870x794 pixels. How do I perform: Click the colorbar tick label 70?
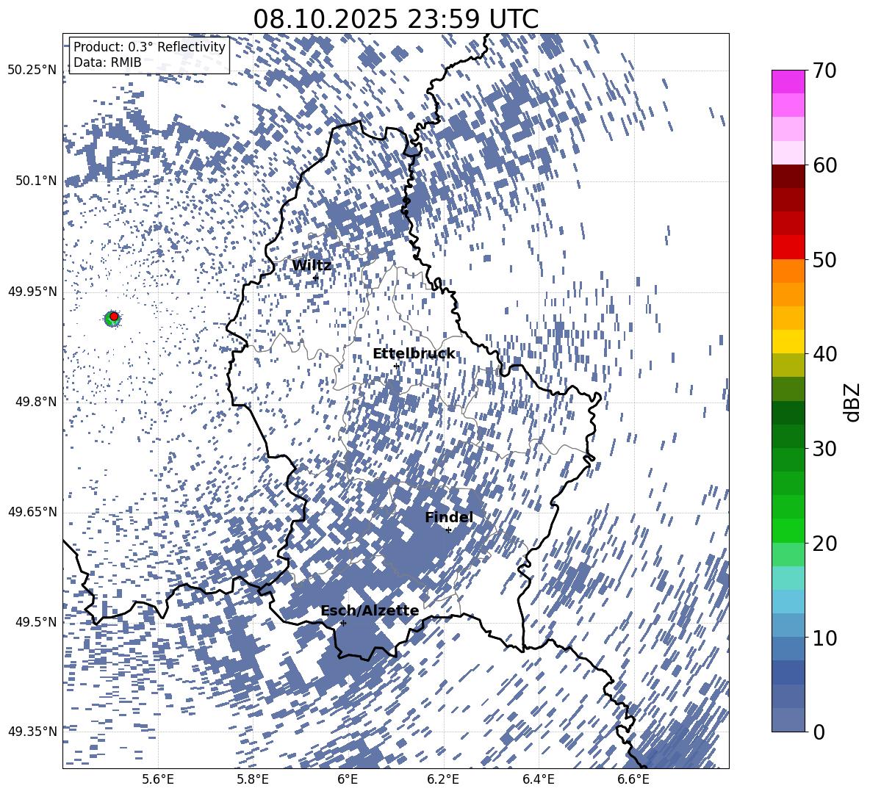click(x=825, y=71)
